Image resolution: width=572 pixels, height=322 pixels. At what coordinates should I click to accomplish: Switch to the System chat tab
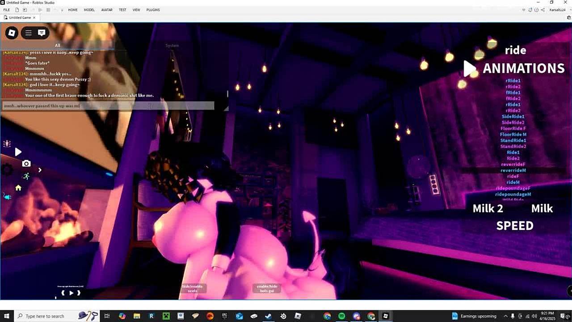tap(172, 45)
